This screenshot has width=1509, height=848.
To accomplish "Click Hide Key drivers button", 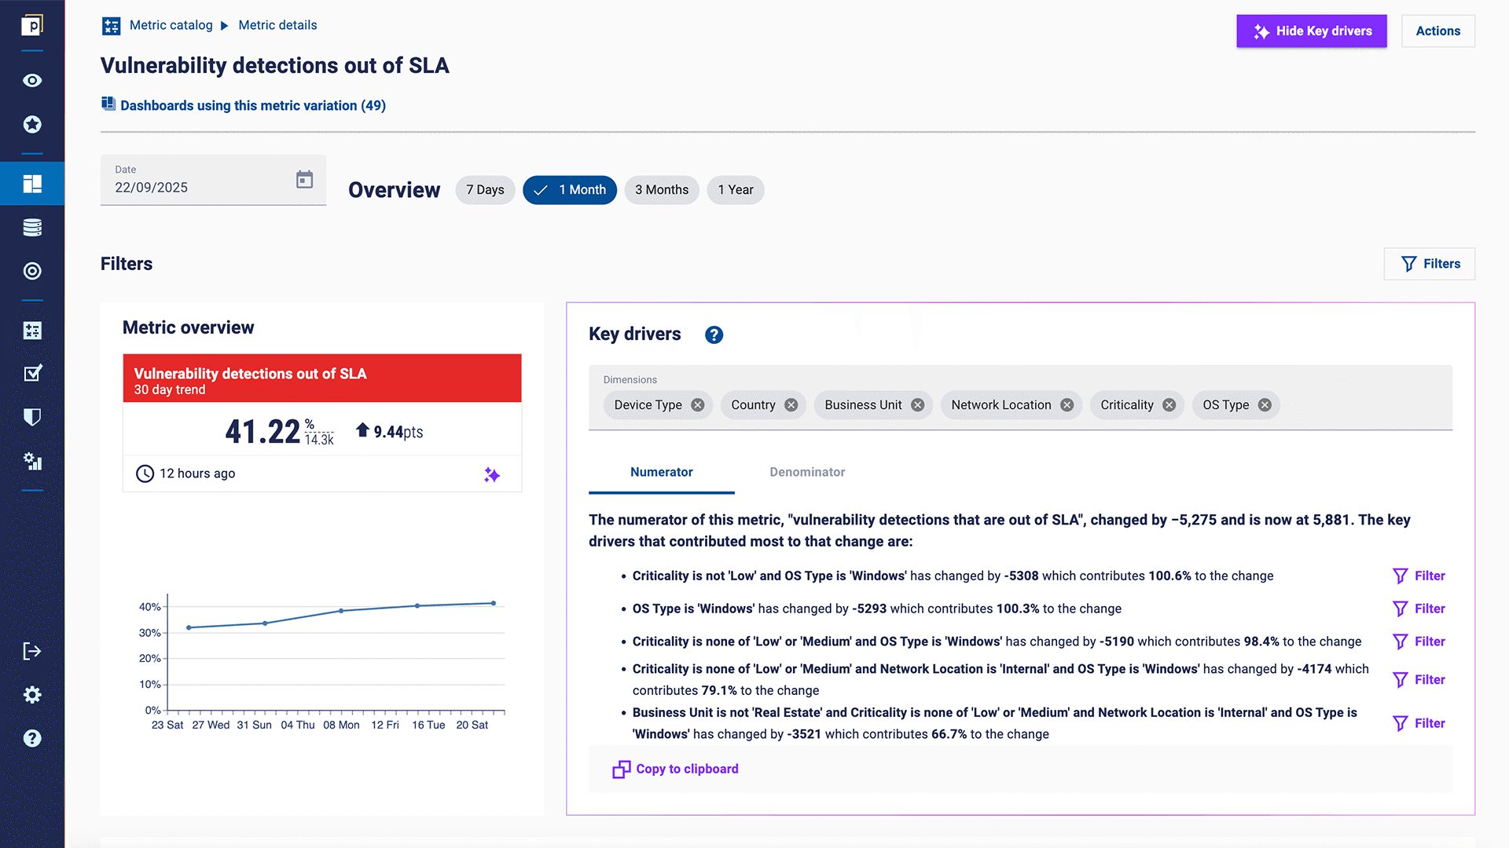I will [1311, 31].
